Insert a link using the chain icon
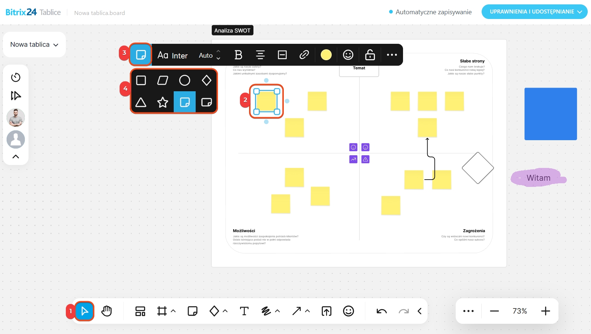 click(x=304, y=55)
